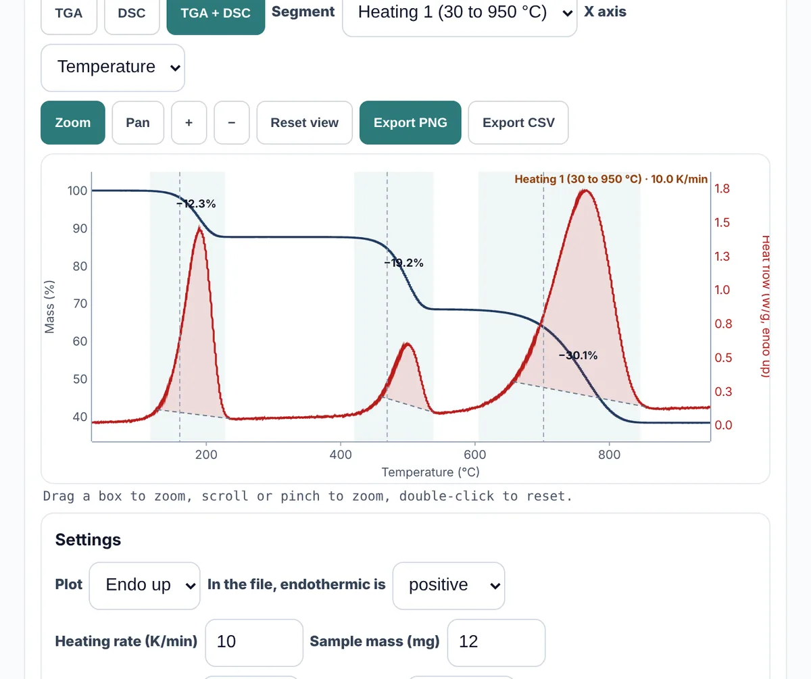Click the Settings heading
This screenshot has width=811, height=679.
pos(88,539)
